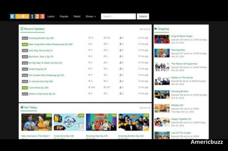Click the Recent Updates refresh icon
This screenshot has width=228, height=151.
tap(22, 29)
